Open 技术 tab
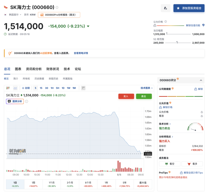208x193 pixels. (x=67, y=69)
